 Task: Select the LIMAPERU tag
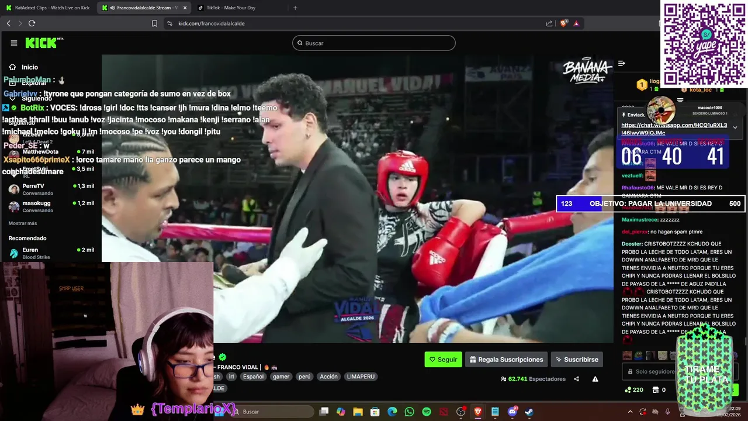[361, 377]
